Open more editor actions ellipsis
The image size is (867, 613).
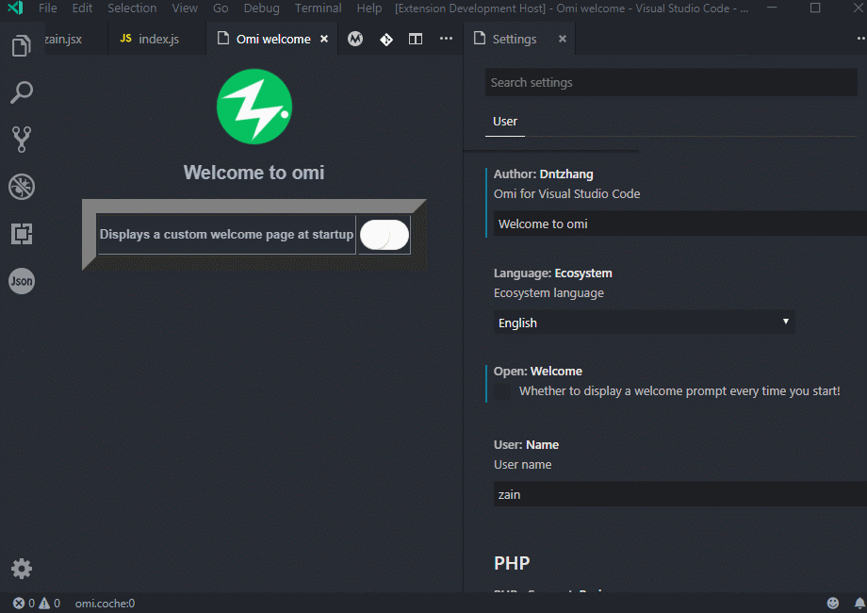tap(446, 39)
